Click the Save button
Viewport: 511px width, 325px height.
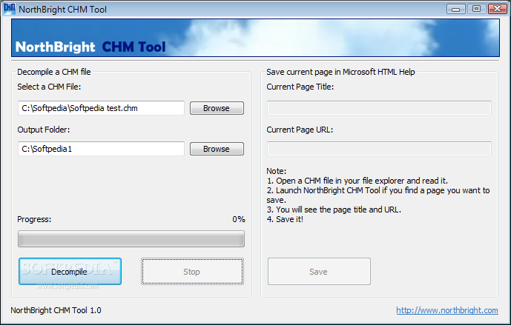click(319, 271)
